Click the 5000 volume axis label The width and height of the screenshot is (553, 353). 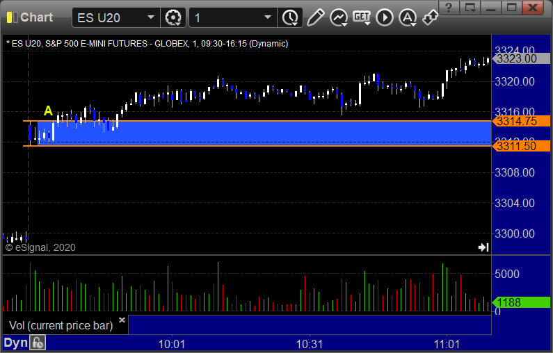tap(507, 274)
